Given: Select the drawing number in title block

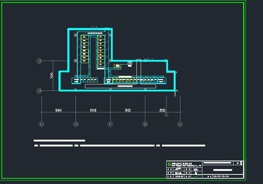Looking at the screenshot, I should tap(223, 176).
